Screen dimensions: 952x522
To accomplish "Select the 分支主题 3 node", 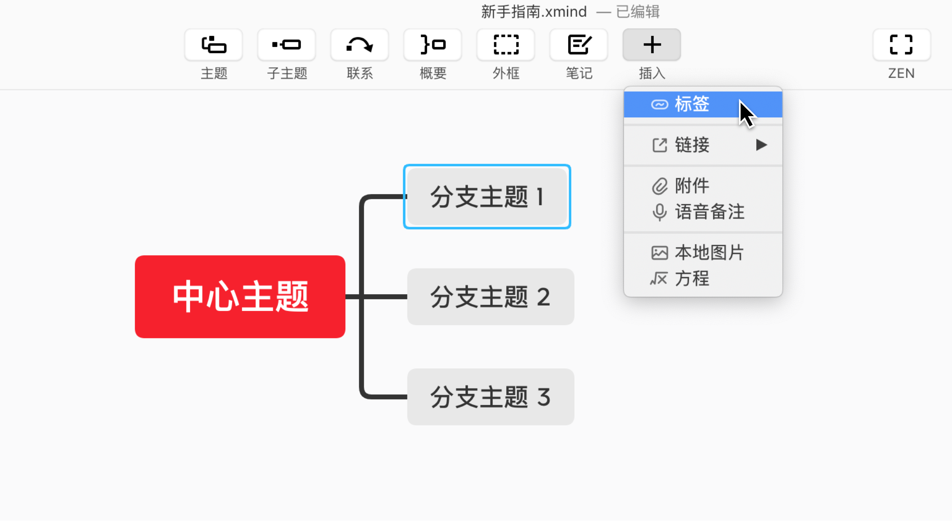I will 490,397.
